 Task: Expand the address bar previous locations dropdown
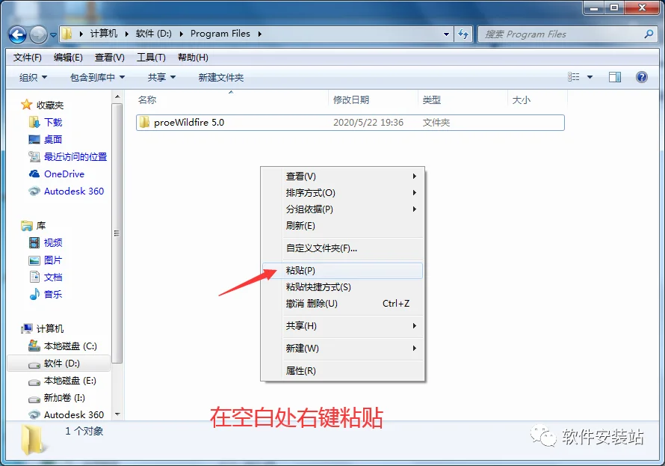pyautogui.click(x=446, y=34)
